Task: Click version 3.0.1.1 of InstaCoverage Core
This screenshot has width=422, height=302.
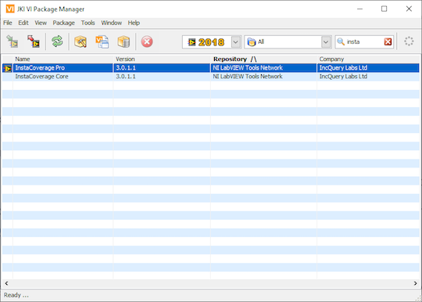Action: (126, 77)
